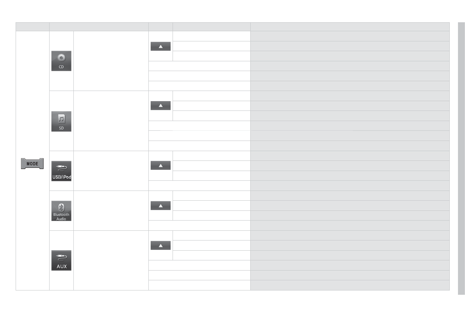This screenshot has height=310, width=465.
Task: Click the up arrow in the SD section
Action: tap(160, 106)
